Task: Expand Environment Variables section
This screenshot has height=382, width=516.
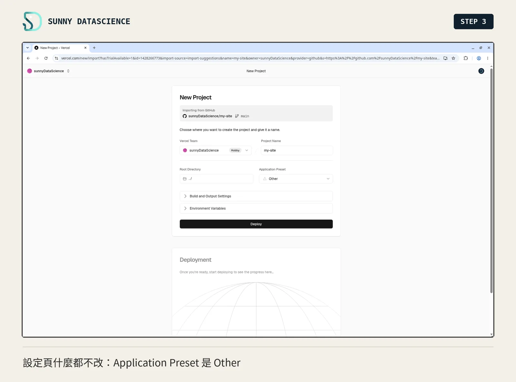Action: pyautogui.click(x=256, y=208)
